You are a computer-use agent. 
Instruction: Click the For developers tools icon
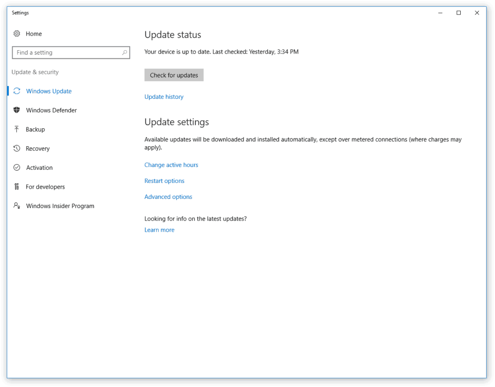pos(17,187)
